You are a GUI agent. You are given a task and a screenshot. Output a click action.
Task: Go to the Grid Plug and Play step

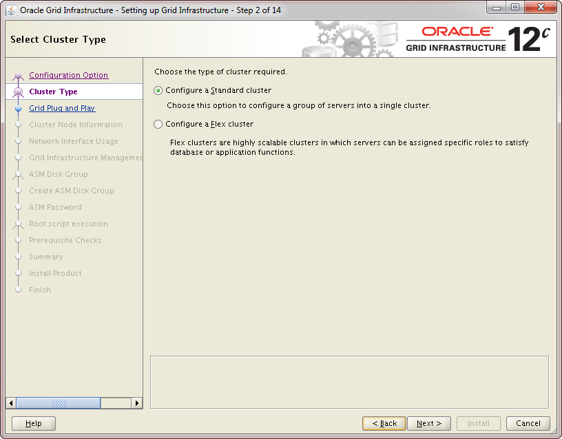point(62,108)
